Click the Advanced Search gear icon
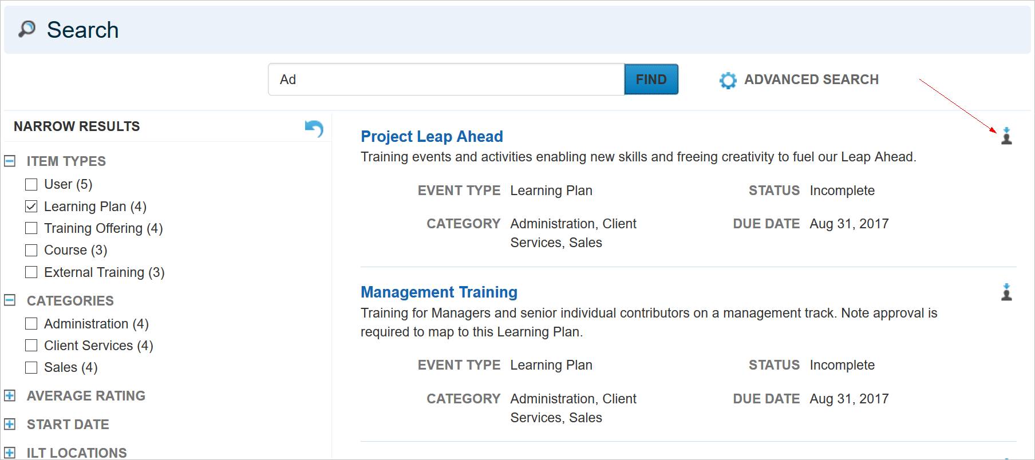This screenshot has height=460, width=1035. pyautogui.click(x=728, y=80)
